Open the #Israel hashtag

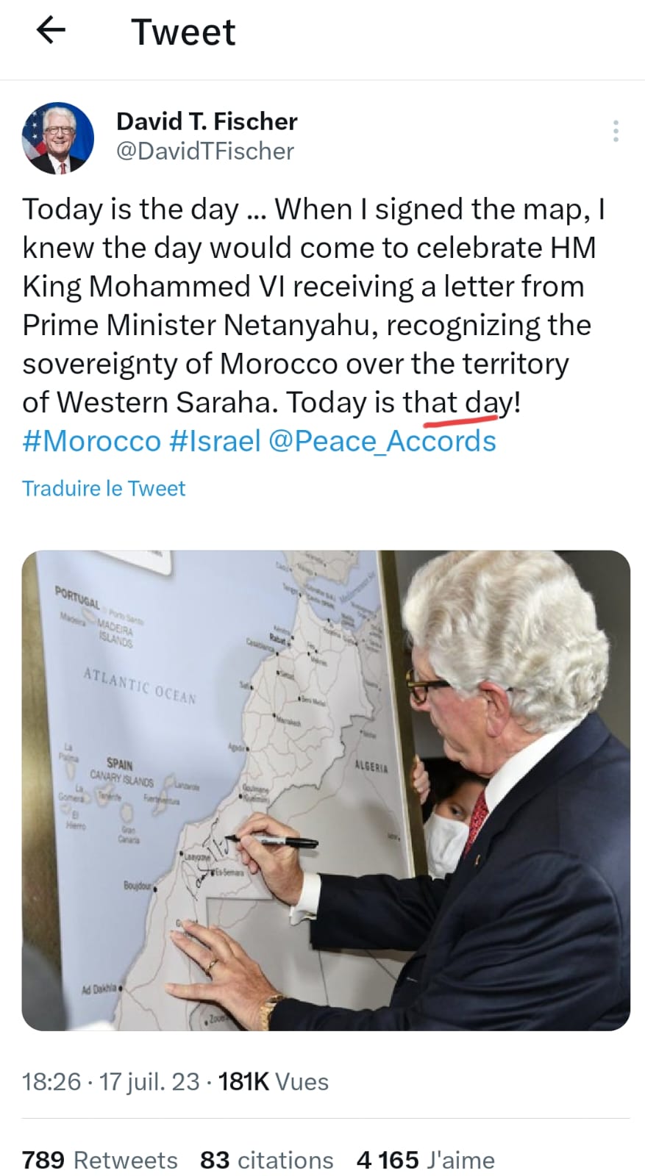point(215,441)
